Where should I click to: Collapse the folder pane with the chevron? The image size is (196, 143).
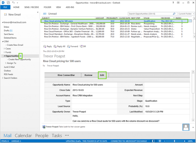[x=38, y=12]
